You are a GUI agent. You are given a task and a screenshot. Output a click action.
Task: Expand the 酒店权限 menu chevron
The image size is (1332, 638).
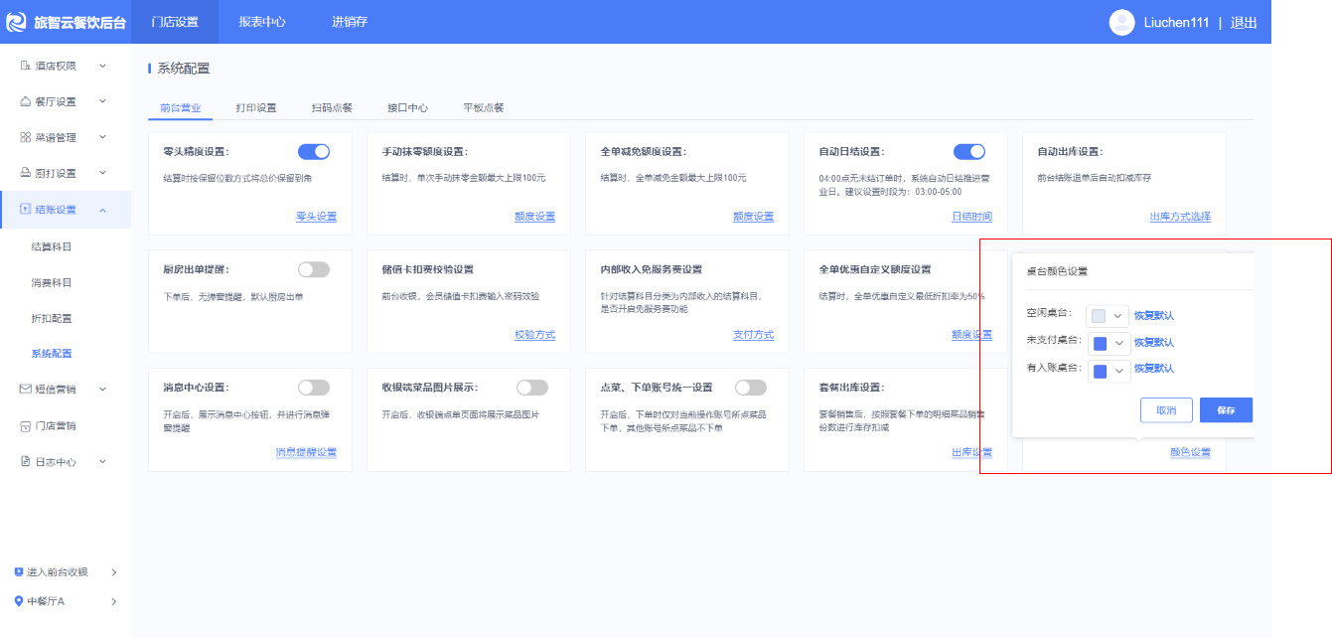click(x=102, y=66)
